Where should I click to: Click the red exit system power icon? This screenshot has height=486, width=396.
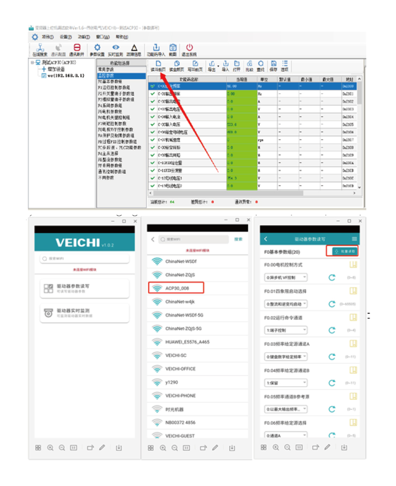[x=189, y=48]
